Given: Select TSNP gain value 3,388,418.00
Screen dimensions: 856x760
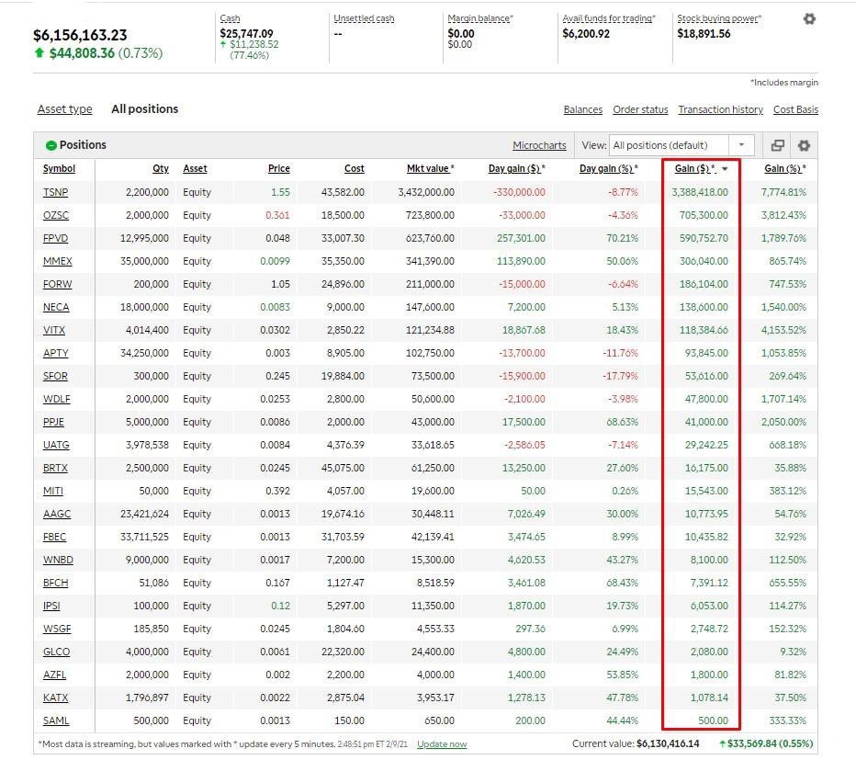Looking at the screenshot, I should click(699, 192).
